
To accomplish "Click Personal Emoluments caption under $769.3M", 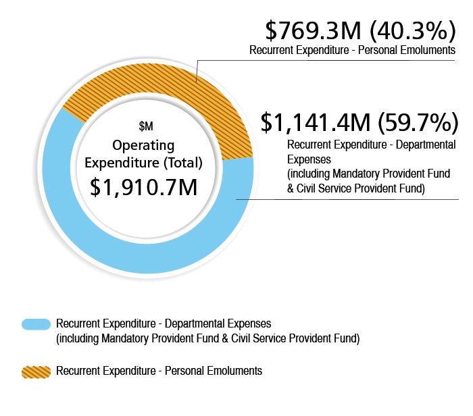I will point(351,50).
